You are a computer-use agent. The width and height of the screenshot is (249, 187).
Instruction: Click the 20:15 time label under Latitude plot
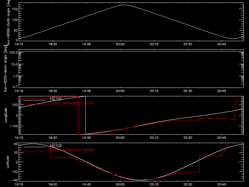154,184
